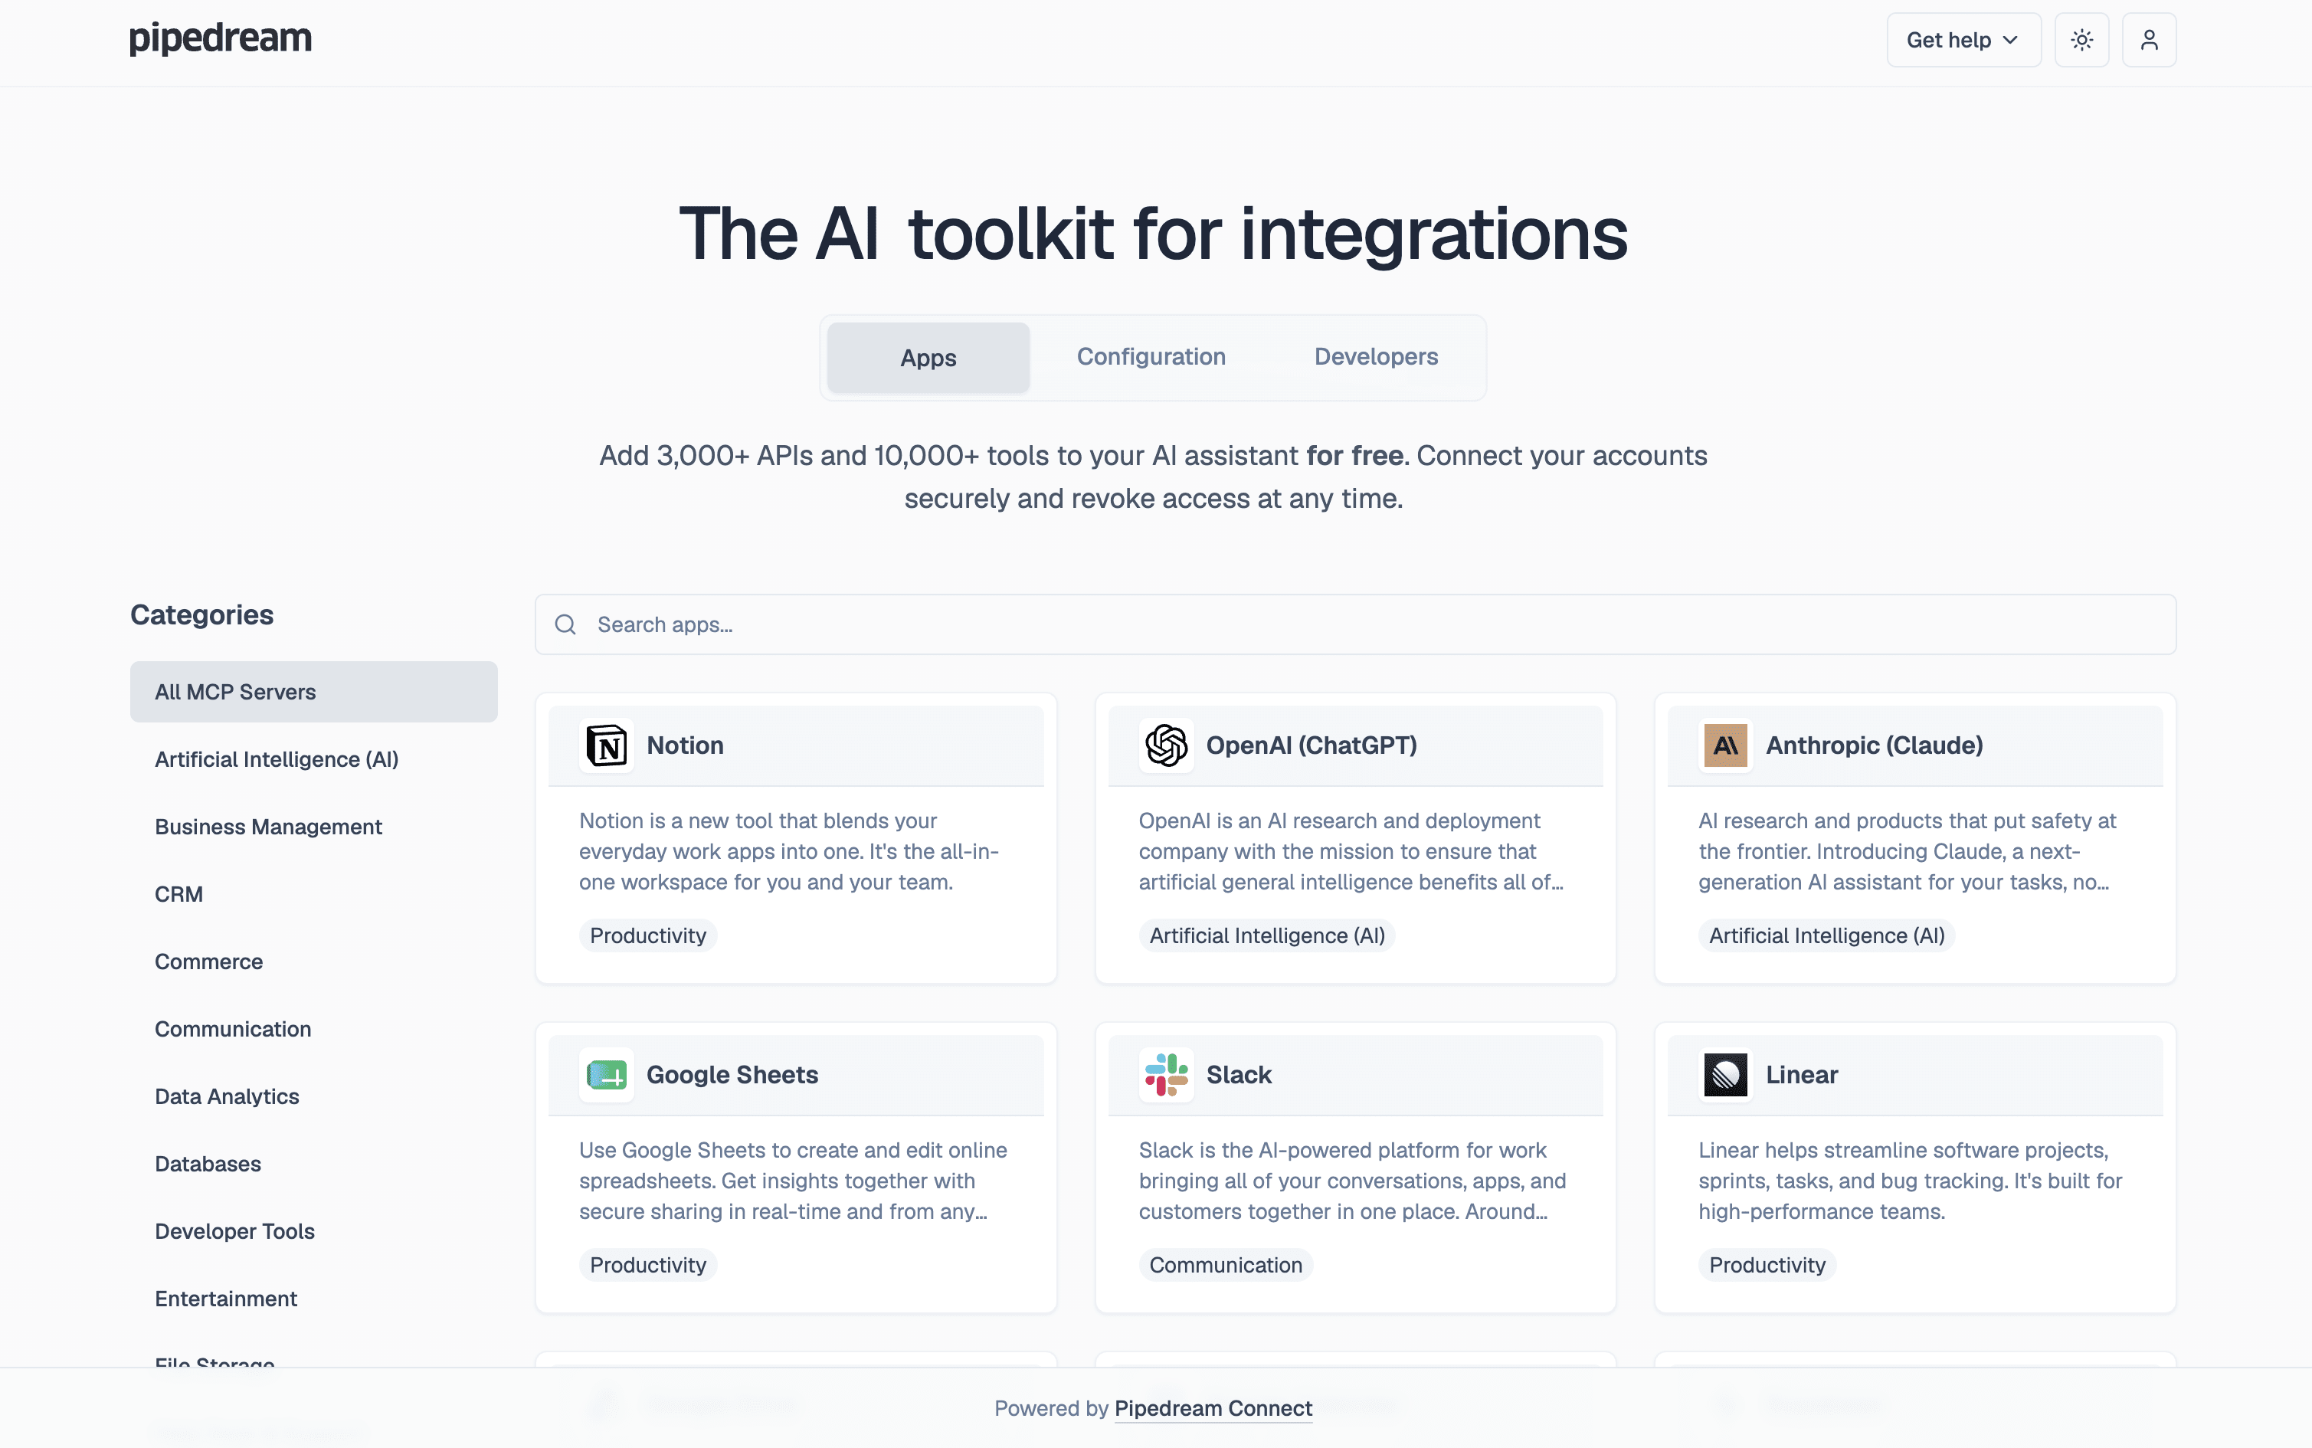Viewport: 2312px width, 1448px height.
Task: Open the Google Sheets card title
Action: (x=732, y=1074)
